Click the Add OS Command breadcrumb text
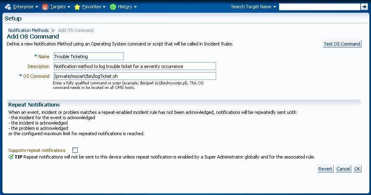This screenshot has height=195, width=371. tap(76, 30)
